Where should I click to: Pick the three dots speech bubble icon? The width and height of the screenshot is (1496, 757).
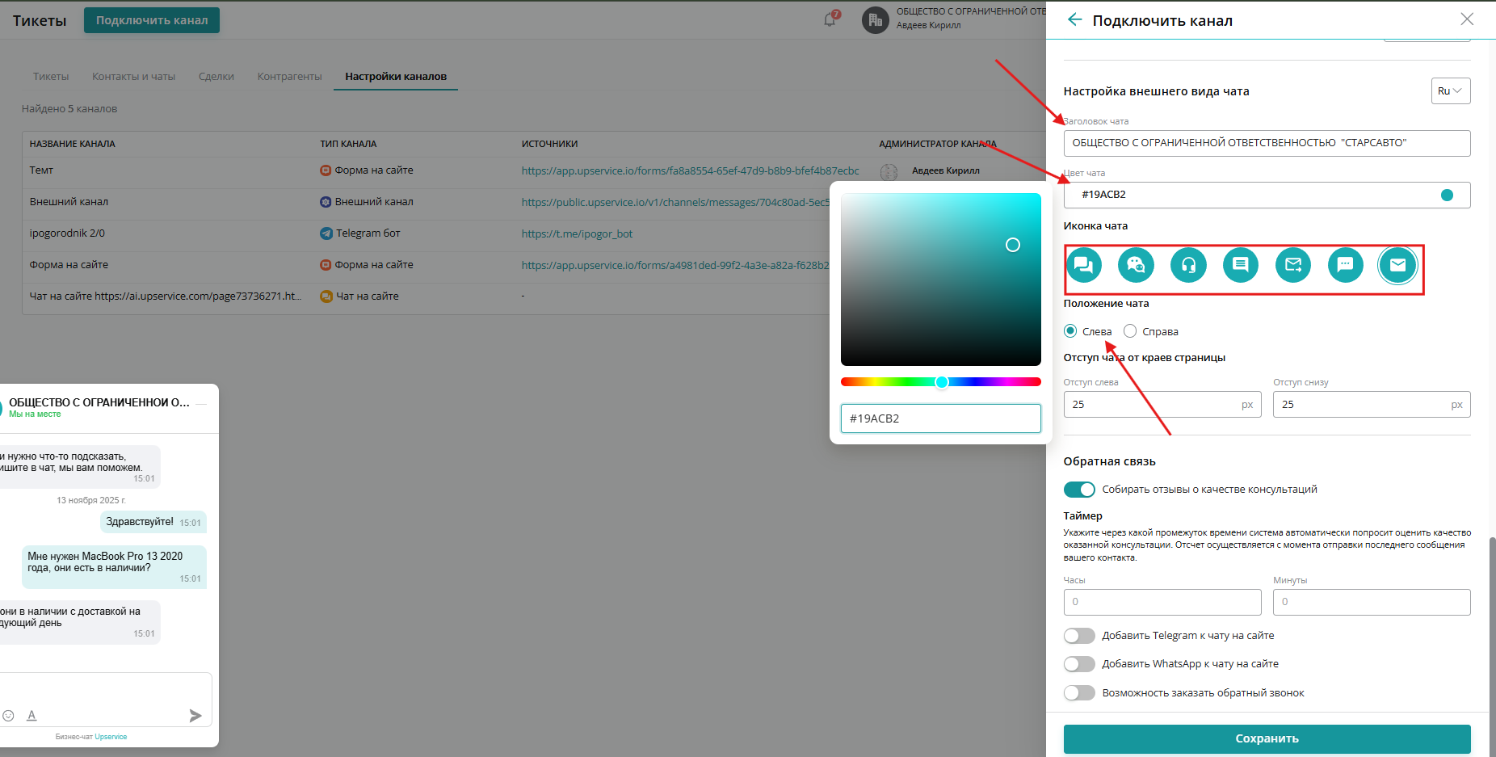coord(1346,265)
